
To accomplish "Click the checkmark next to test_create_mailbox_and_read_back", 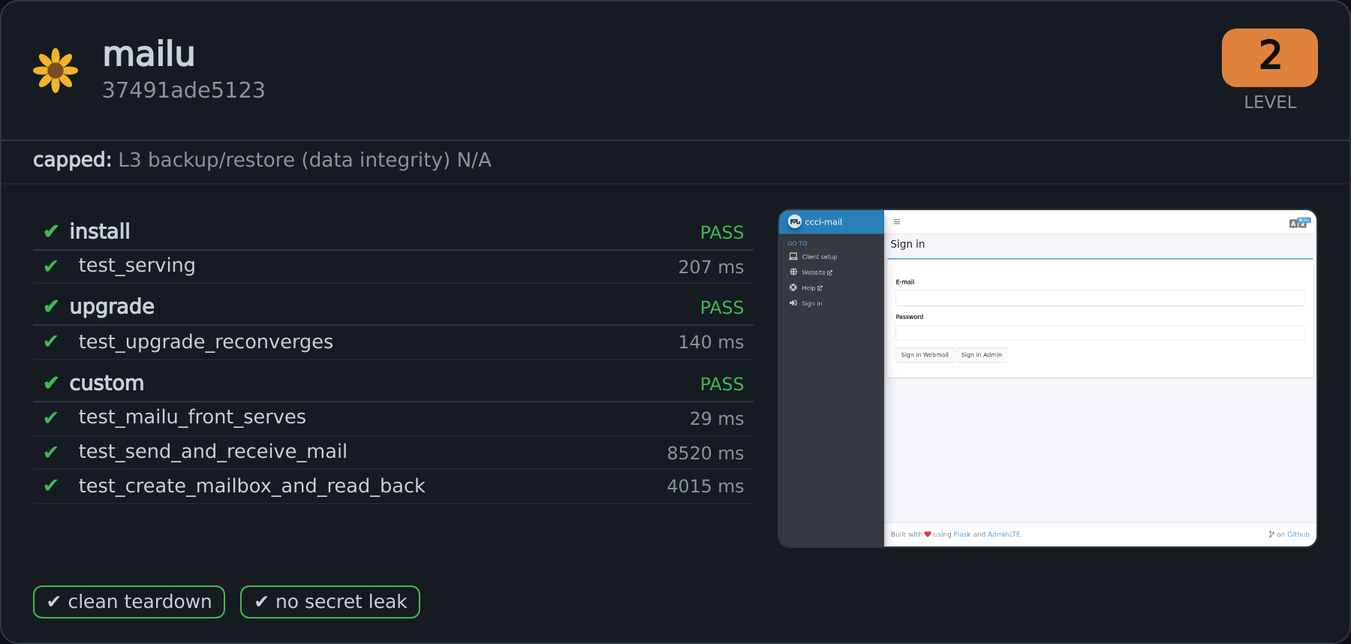I will click(x=51, y=486).
